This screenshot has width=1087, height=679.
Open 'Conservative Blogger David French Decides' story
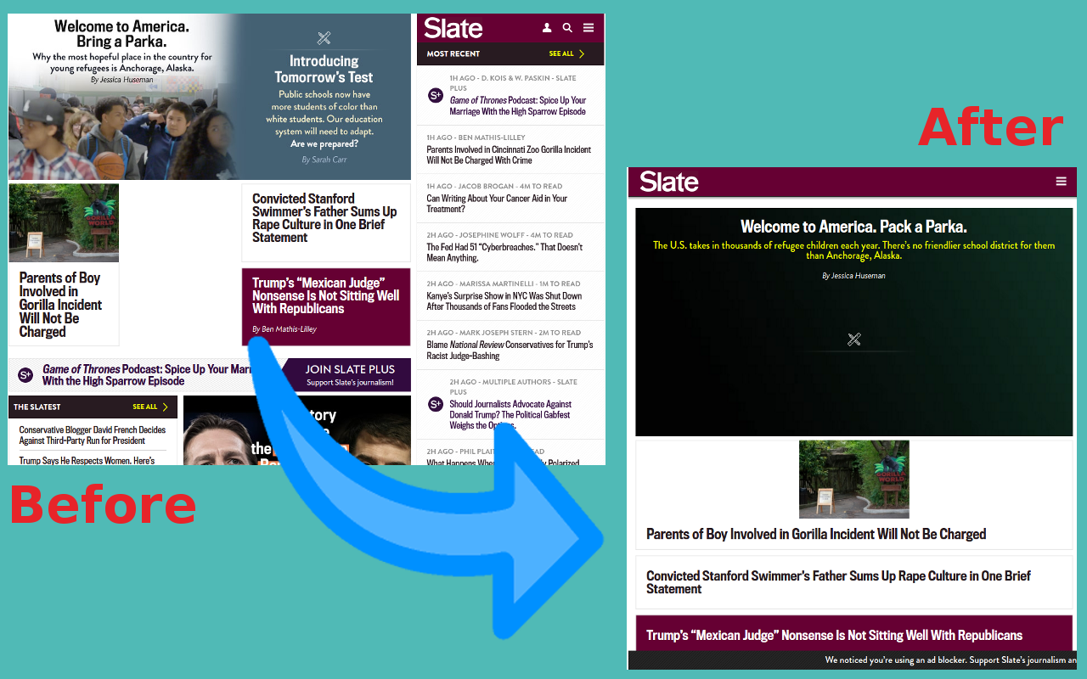93,435
